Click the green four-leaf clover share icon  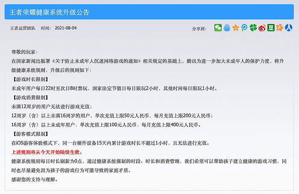pyautogui.click(x=253, y=28)
